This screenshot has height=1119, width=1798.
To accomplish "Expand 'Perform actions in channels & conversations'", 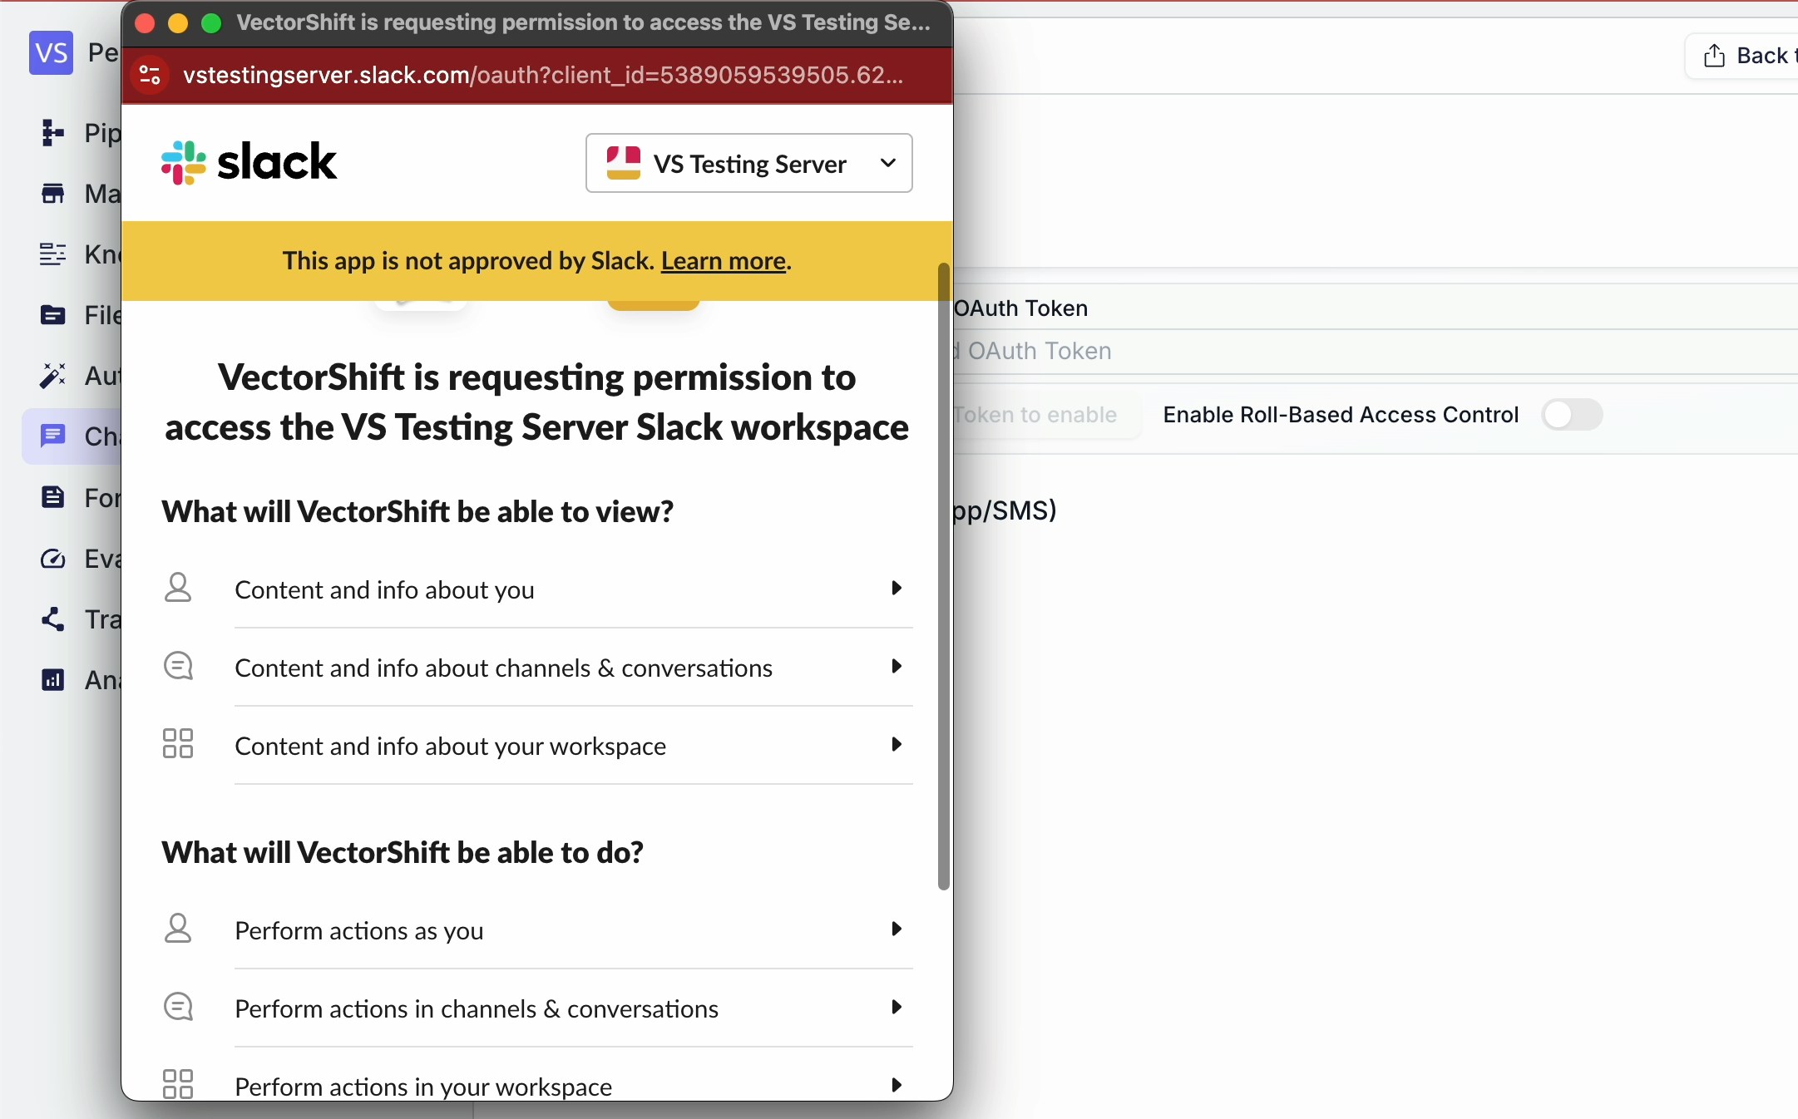I will 897,1008.
